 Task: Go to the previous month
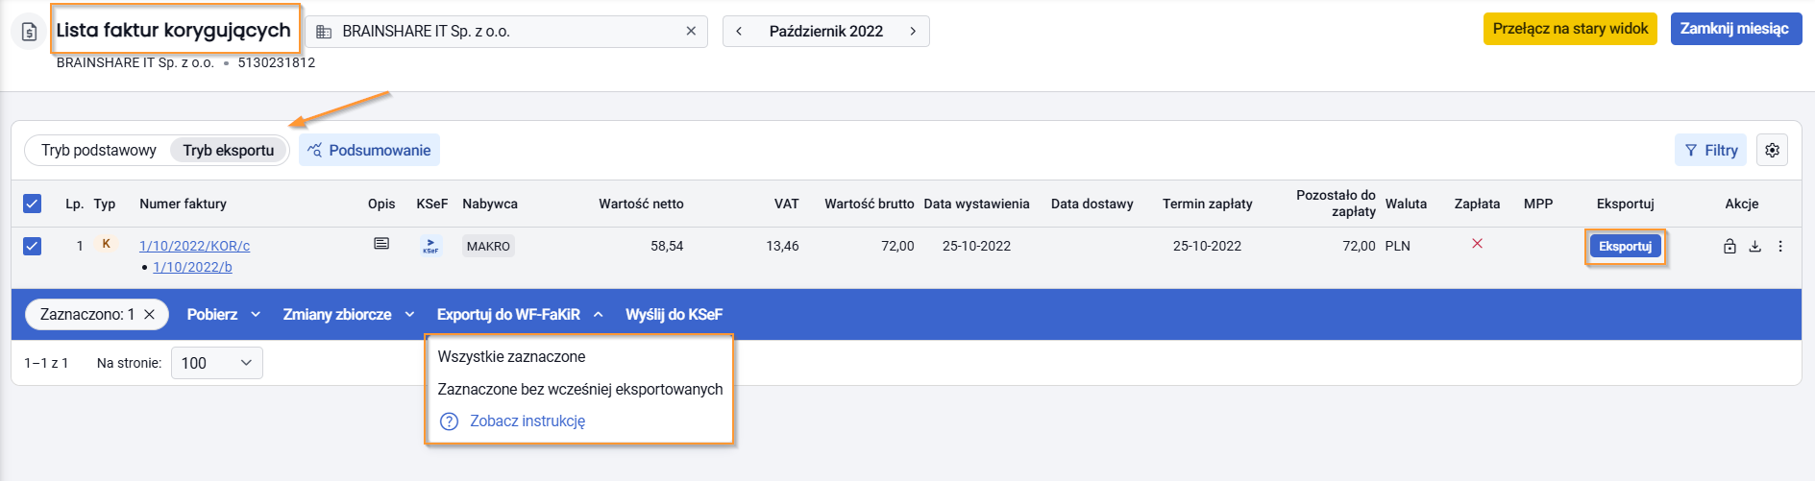click(x=739, y=32)
